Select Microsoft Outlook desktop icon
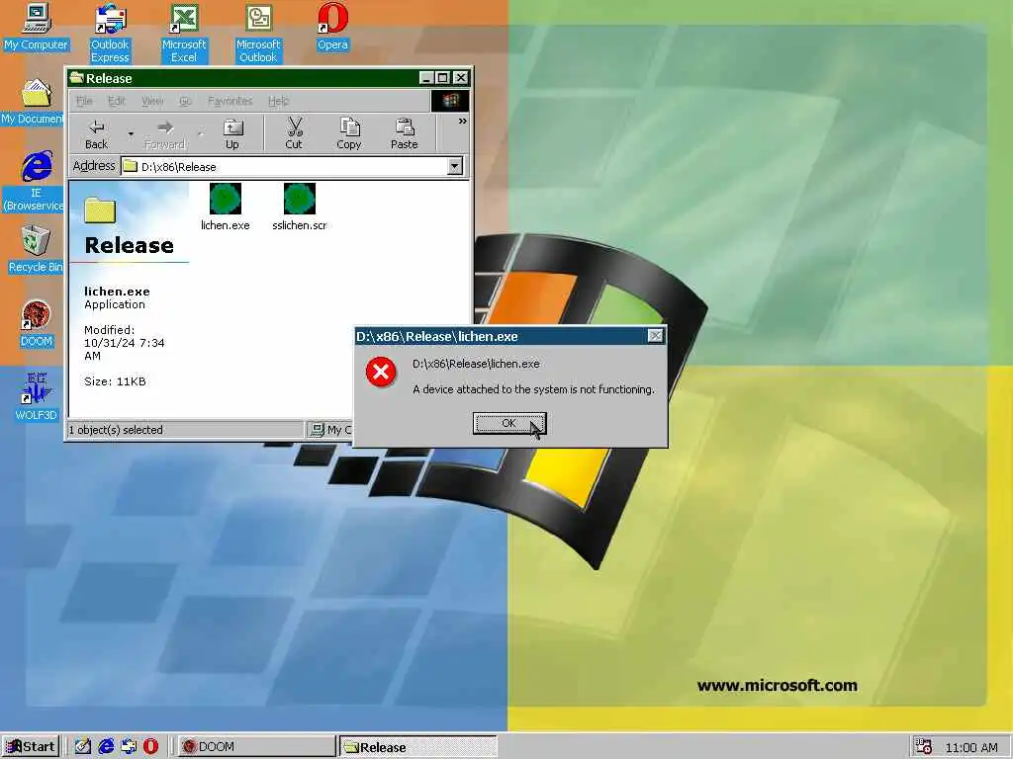The width and height of the screenshot is (1013, 759). pyautogui.click(x=258, y=34)
